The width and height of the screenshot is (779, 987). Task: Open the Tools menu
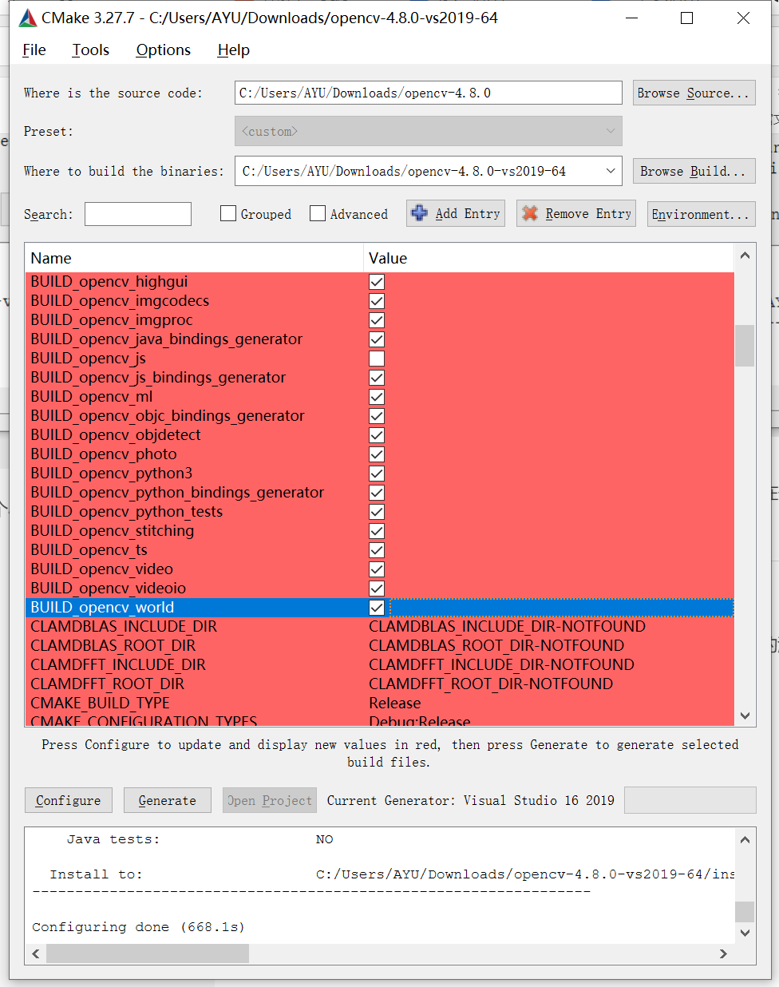(91, 50)
